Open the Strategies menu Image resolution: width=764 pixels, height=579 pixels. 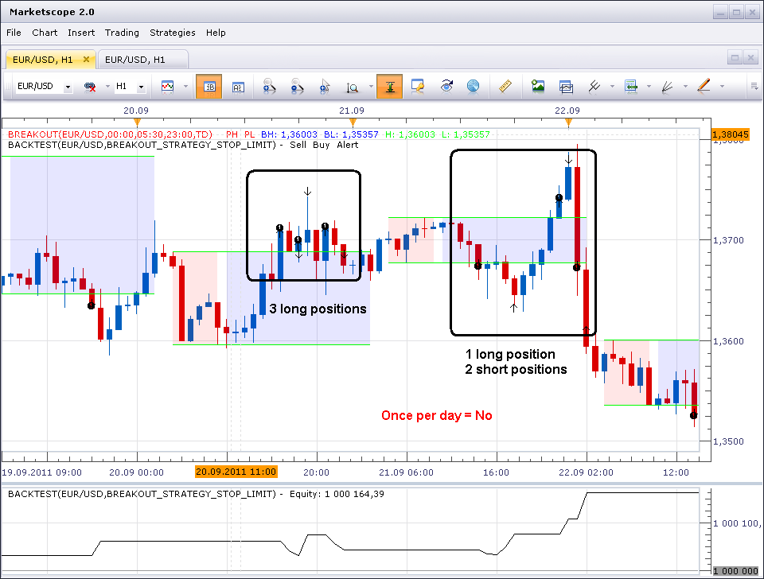tap(173, 33)
